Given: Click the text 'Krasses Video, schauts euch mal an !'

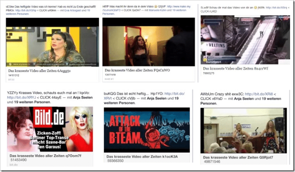Looking at the screenshot, I should pyautogui.click(x=49, y=93).
